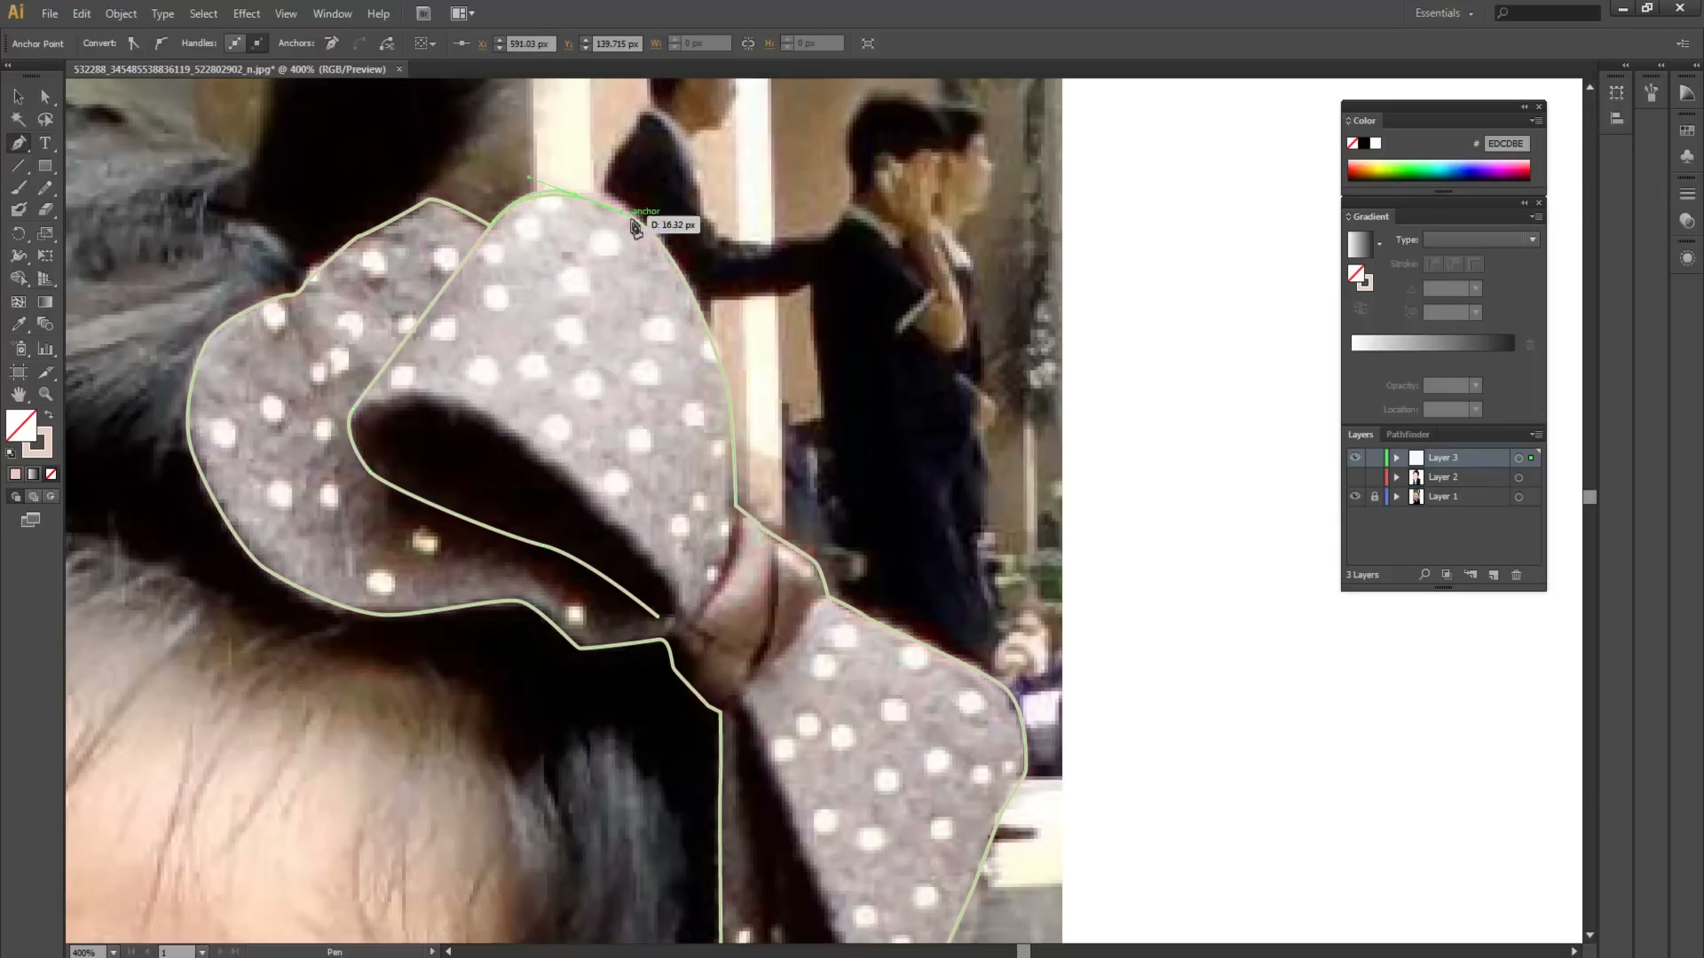Set fill mode to None in toolbox
Image resolution: width=1704 pixels, height=958 pixels.
point(51,475)
